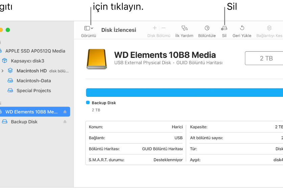Click the Special Projects drive icon

pos(10,90)
